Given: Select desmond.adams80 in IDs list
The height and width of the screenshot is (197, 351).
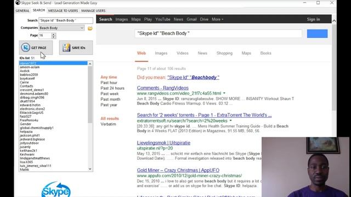Looking at the screenshot, I should (x=34, y=94).
